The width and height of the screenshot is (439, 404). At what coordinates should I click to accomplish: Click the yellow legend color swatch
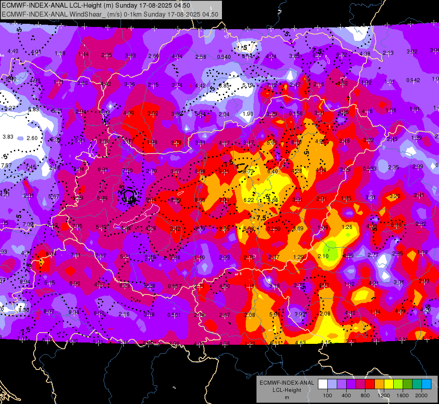(x=389, y=384)
